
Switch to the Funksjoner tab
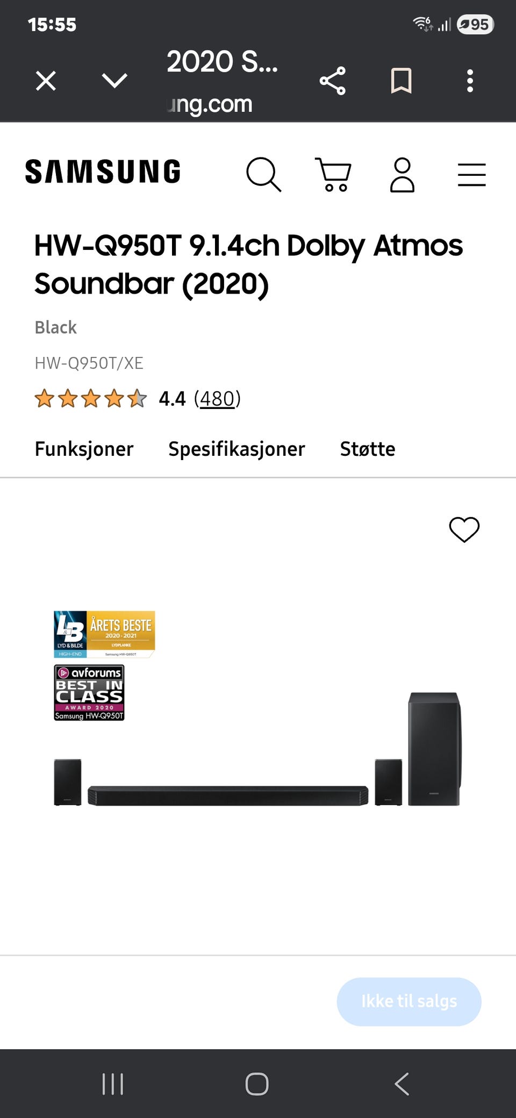(x=84, y=449)
